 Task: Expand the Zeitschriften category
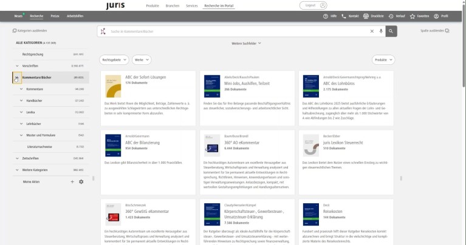tap(17, 158)
